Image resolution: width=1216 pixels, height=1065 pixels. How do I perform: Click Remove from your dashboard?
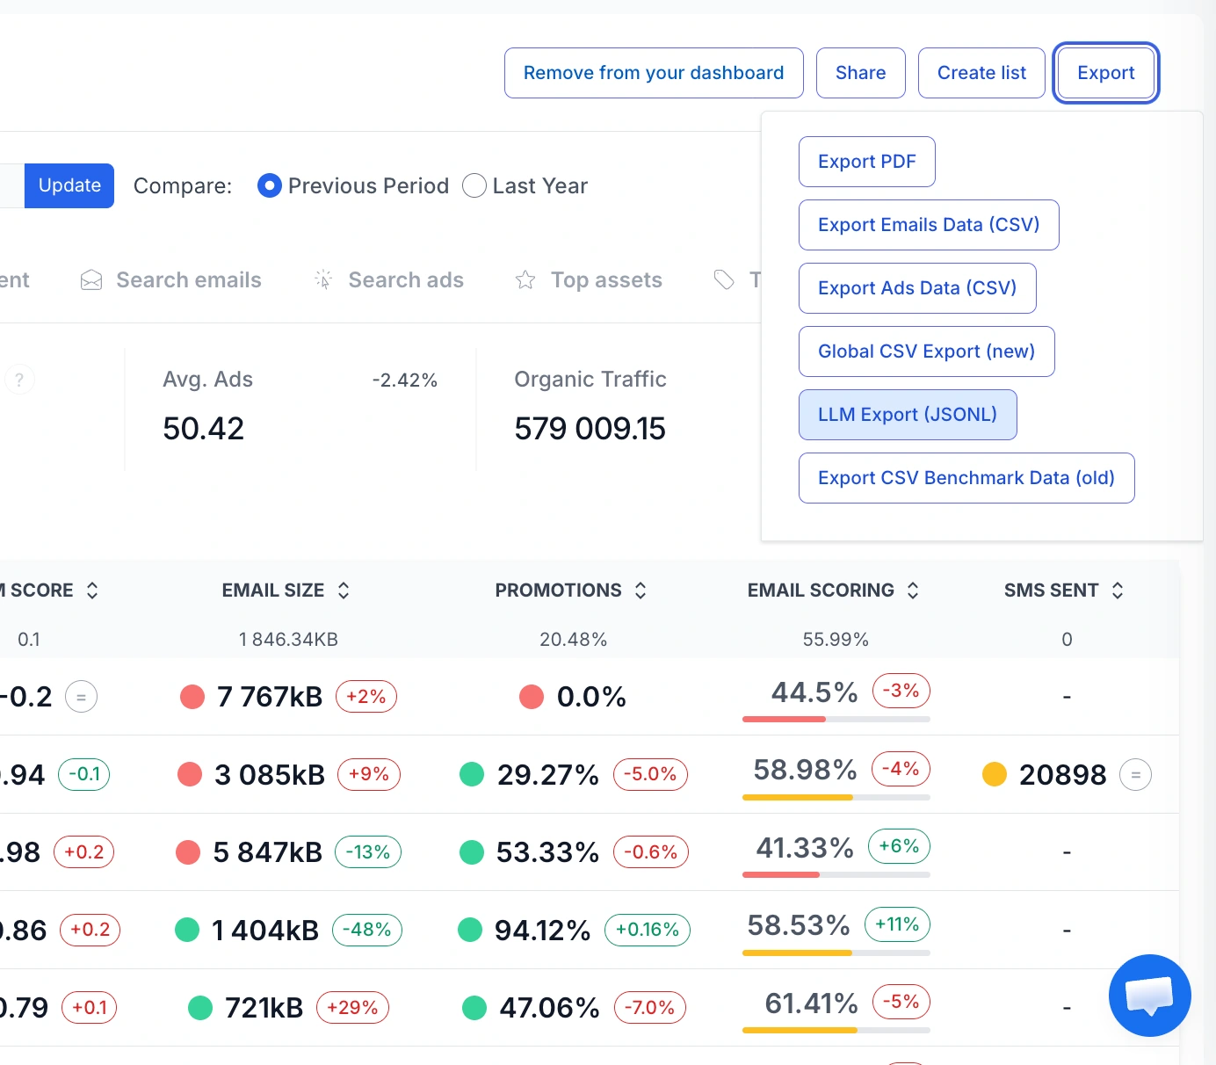pos(654,73)
